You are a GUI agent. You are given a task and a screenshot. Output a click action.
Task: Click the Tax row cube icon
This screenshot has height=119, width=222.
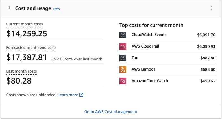123,58
